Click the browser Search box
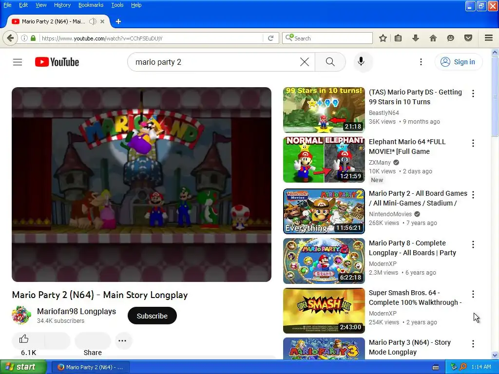This screenshot has width=499, height=374. pyautogui.click(x=327, y=38)
